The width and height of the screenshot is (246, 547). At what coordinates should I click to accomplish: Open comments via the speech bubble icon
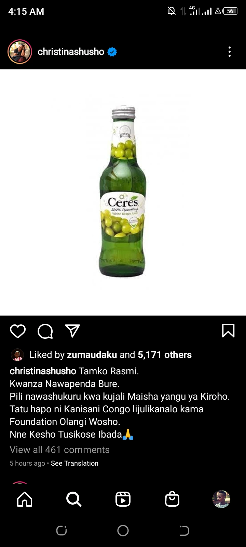click(x=45, y=331)
